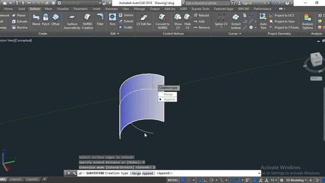Click Project to UCS
The height and width of the screenshot is (183, 325).
pyautogui.click(x=282, y=15)
